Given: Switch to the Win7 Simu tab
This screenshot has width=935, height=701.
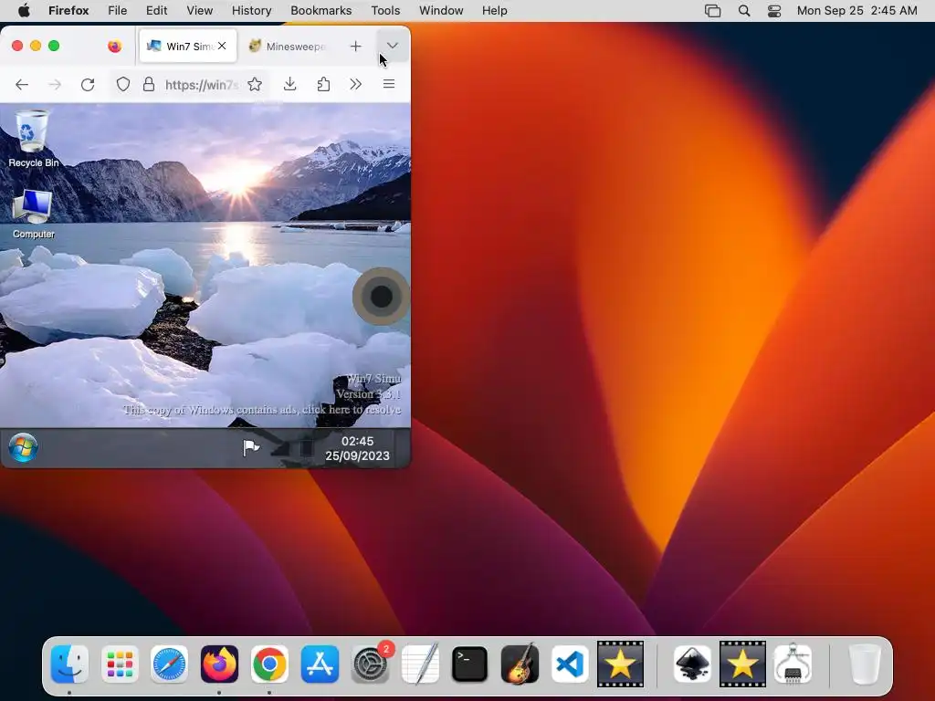Looking at the screenshot, I should click(x=187, y=46).
